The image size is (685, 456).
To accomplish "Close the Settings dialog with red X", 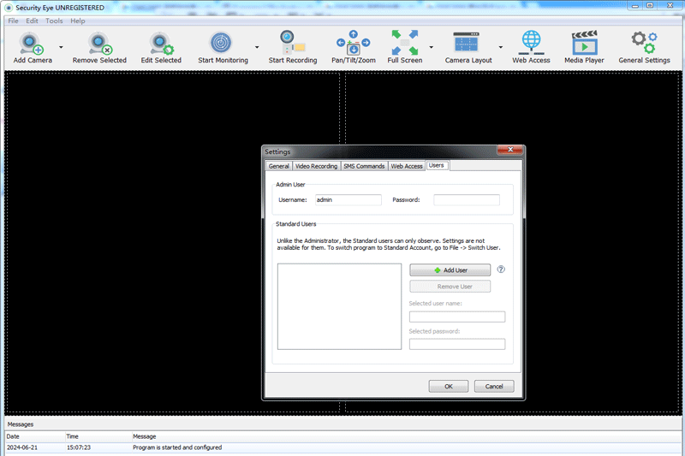I will [x=510, y=150].
